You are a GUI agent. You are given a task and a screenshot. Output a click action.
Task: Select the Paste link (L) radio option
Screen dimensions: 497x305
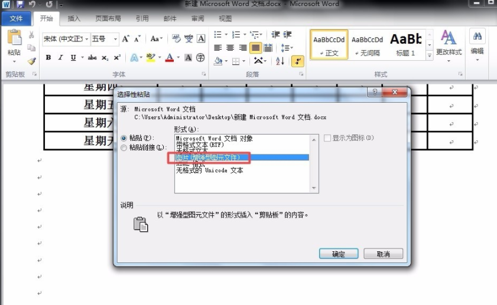(124, 147)
